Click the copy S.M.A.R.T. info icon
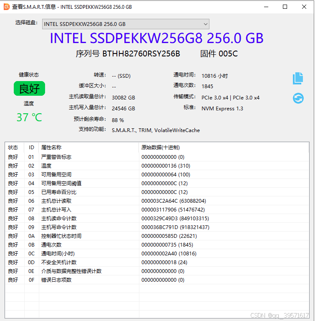This screenshot has width=315, height=321. point(298,79)
